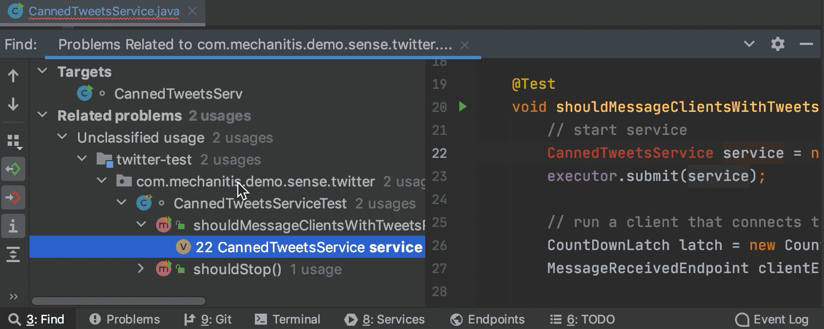
Task: Open the Group By options icon
Action: (14, 141)
